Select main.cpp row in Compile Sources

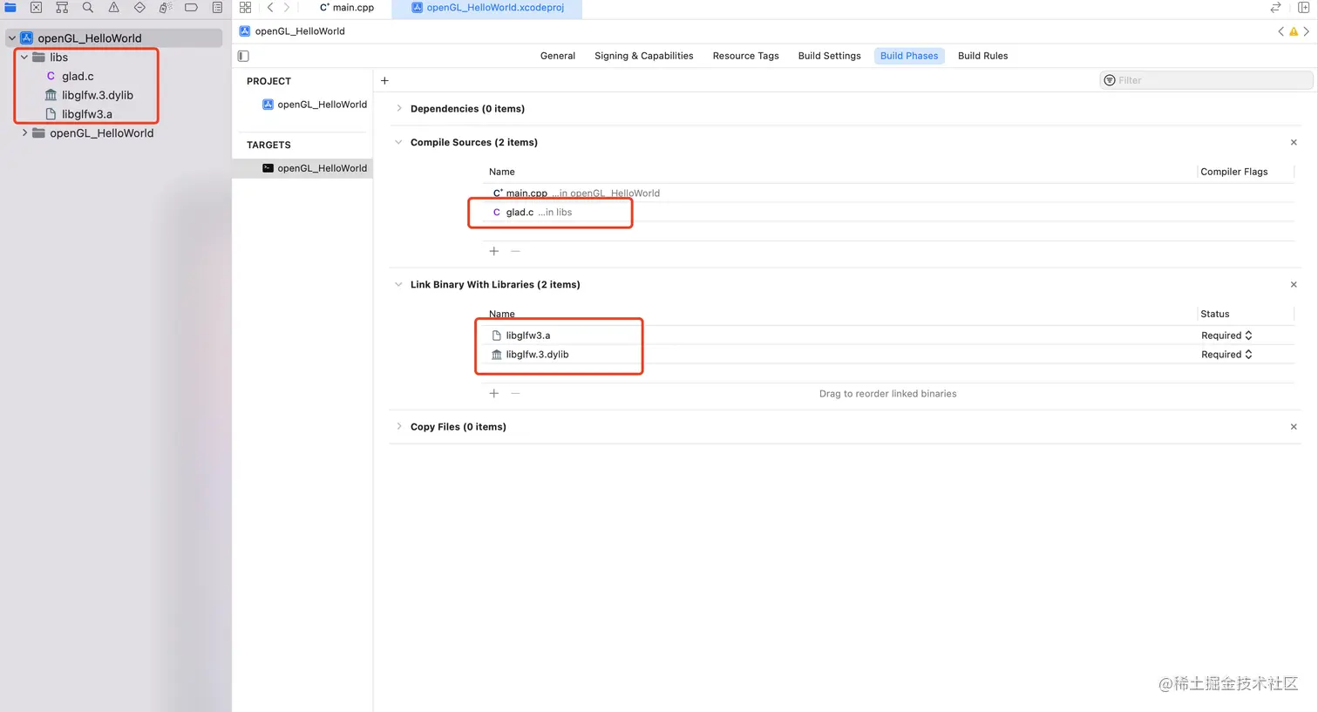click(888, 193)
